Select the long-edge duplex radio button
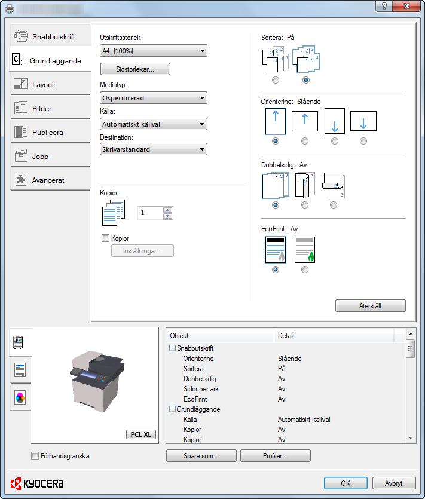 click(x=305, y=205)
